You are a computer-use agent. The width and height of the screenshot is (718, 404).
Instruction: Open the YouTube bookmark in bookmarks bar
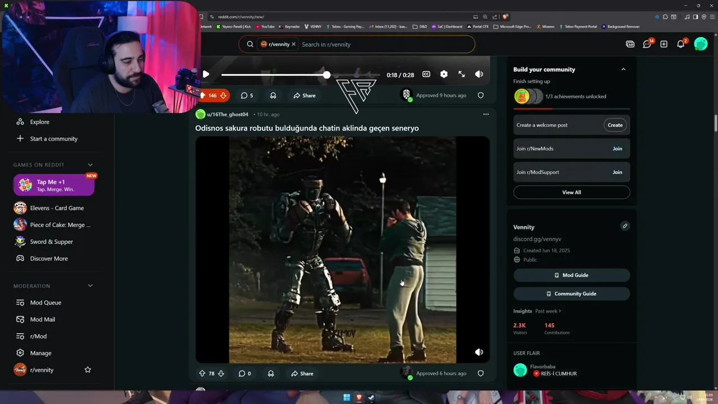coord(265,26)
